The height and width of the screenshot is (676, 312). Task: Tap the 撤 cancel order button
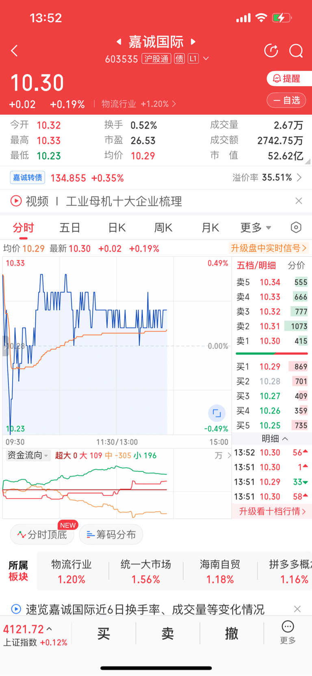(232, 633)
